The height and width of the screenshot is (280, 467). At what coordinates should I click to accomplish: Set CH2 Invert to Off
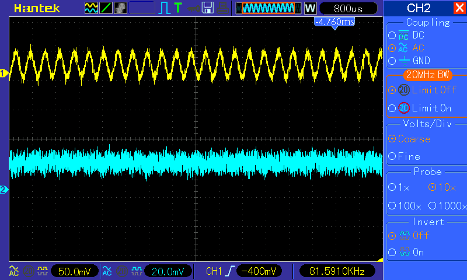pyautogui.click(x=408, y=236)
